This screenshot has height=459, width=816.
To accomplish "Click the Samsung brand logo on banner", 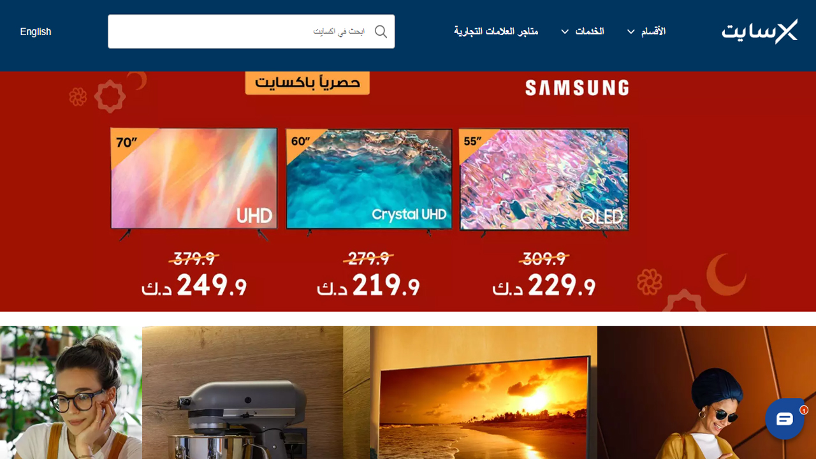I will pyautogui.click(x=577, y=88).
